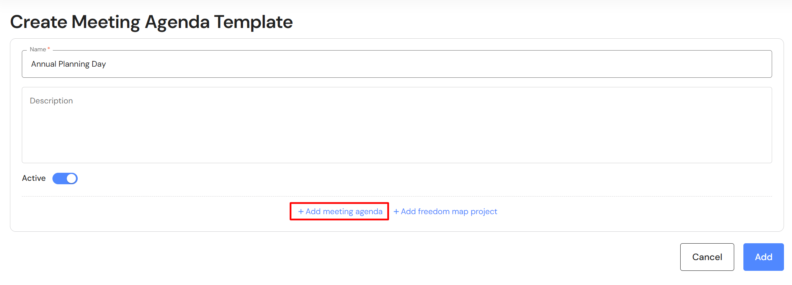Add a freedom map project
Image resolution: width=792 pixels, height=285 pixels.
[x=446, y=211]
